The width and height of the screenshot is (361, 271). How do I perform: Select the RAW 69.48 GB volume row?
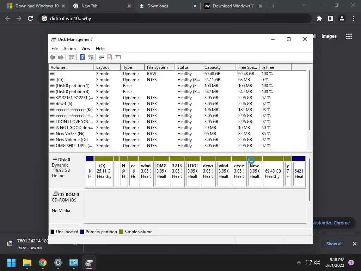pyautogui.click(x=177, y=74)
